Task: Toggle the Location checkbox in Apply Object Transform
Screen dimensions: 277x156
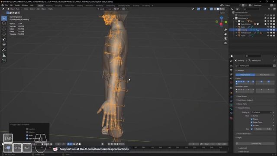Action: pyautogui.click(x=27, y=129)
